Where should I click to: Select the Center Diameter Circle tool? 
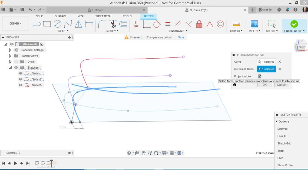coord(57,24)
